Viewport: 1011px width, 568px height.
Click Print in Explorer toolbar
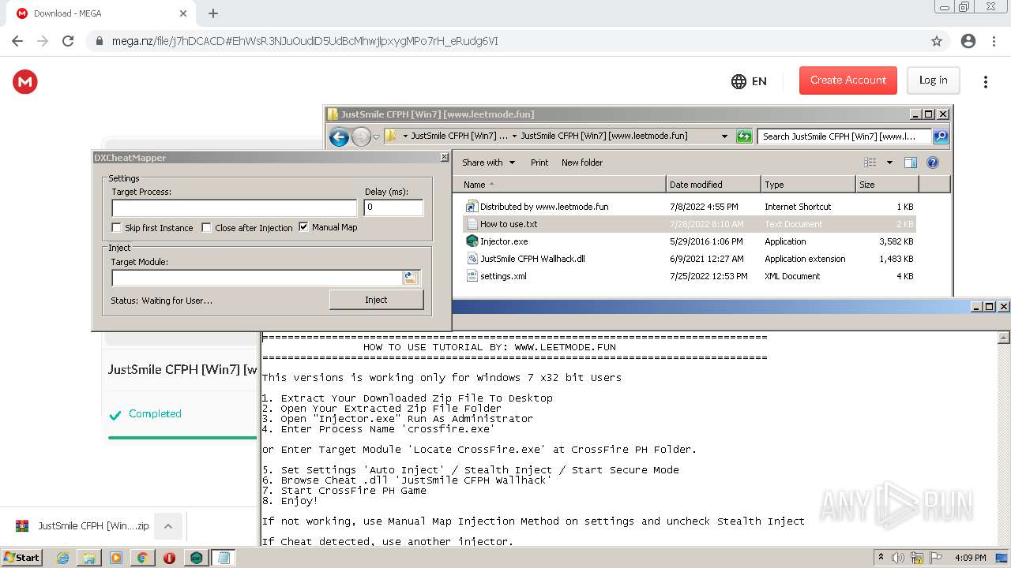click(539, 163)
